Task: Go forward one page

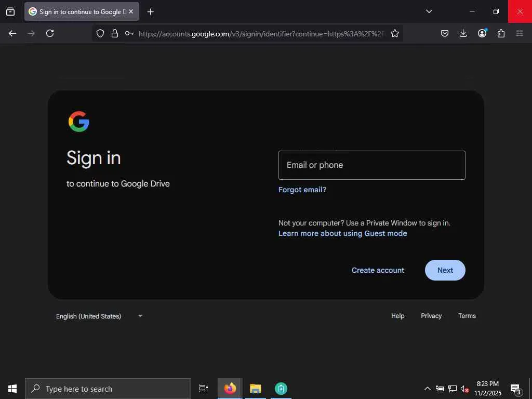Action: click(31, 33)
